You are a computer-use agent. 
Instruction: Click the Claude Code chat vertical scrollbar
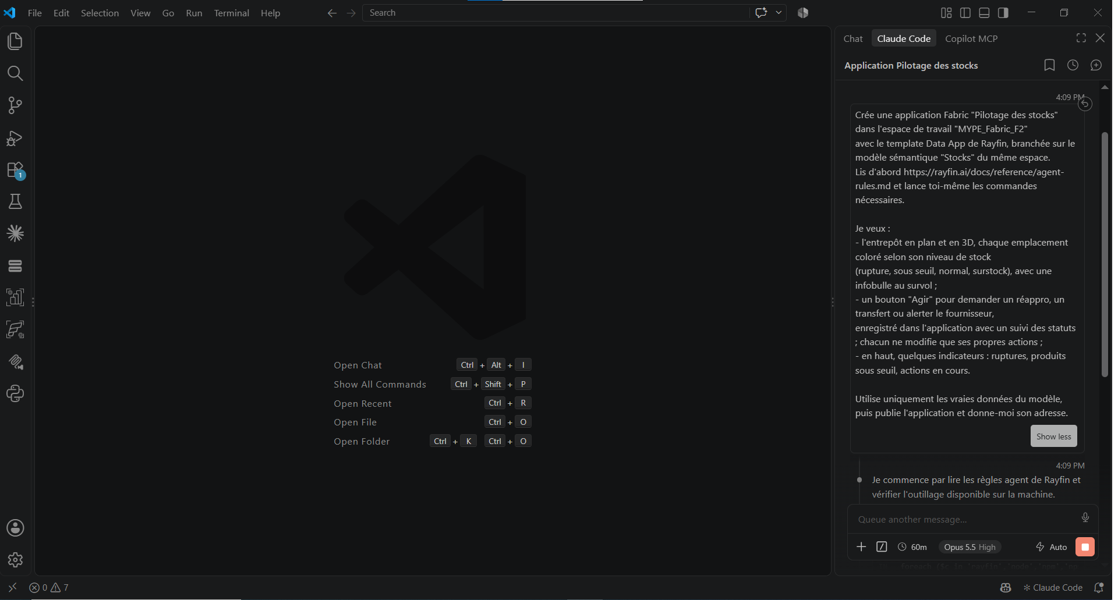point(1105,255)
